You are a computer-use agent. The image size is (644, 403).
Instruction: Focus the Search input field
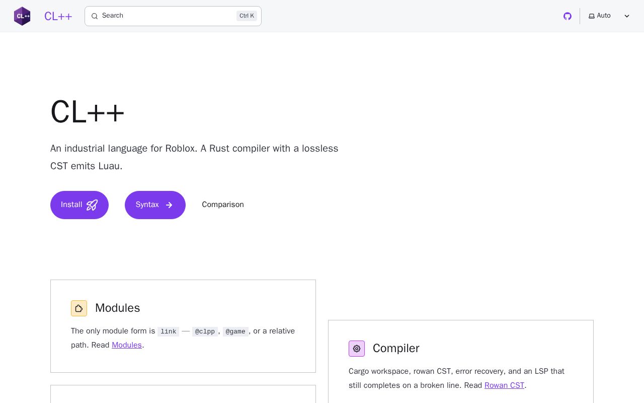click(173, 16)
